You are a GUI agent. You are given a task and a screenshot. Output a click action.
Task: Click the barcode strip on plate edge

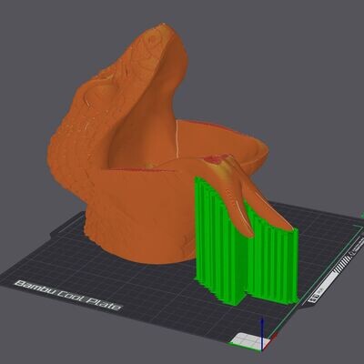point(342,265)
